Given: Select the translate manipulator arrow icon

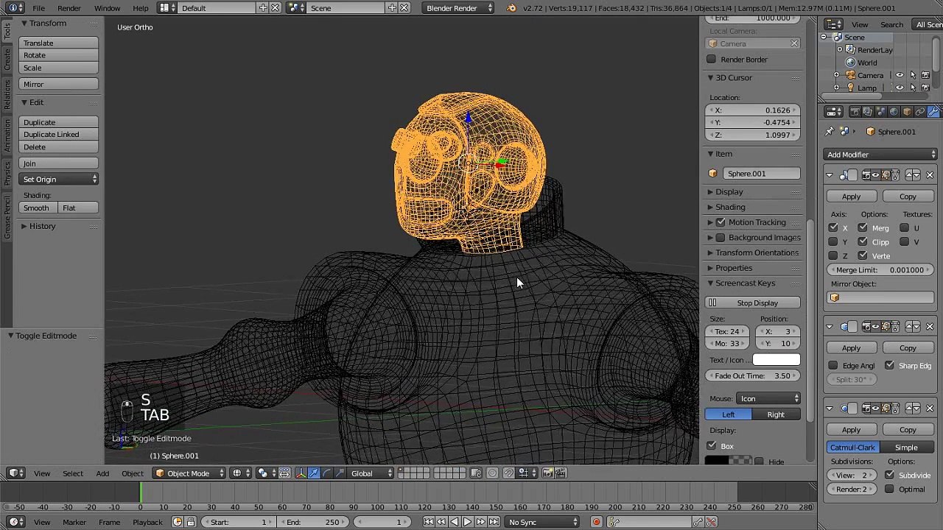Looking at the screenshot, I should 314,473.
